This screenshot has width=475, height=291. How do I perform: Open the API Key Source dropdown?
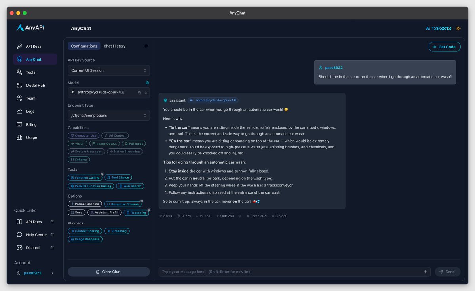(x=109, y=70)
